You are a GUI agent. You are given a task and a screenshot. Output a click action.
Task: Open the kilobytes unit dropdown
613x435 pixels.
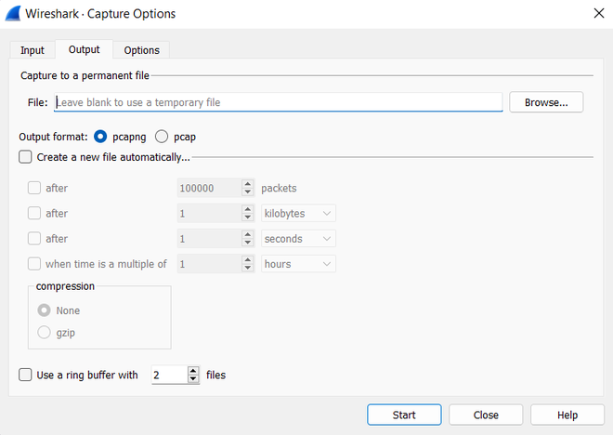298,213
